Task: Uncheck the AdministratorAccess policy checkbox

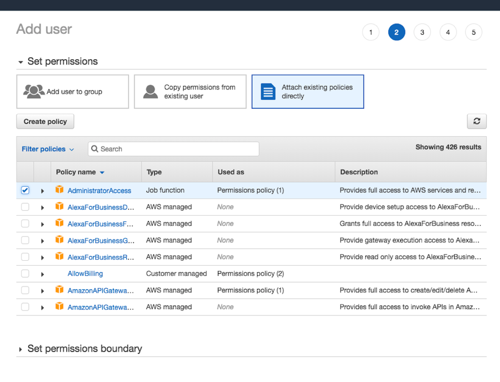Action: coord(25,190)
